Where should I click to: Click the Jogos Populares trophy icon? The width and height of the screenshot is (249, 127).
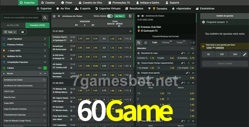pyautogui.click(x=4, y=39)
